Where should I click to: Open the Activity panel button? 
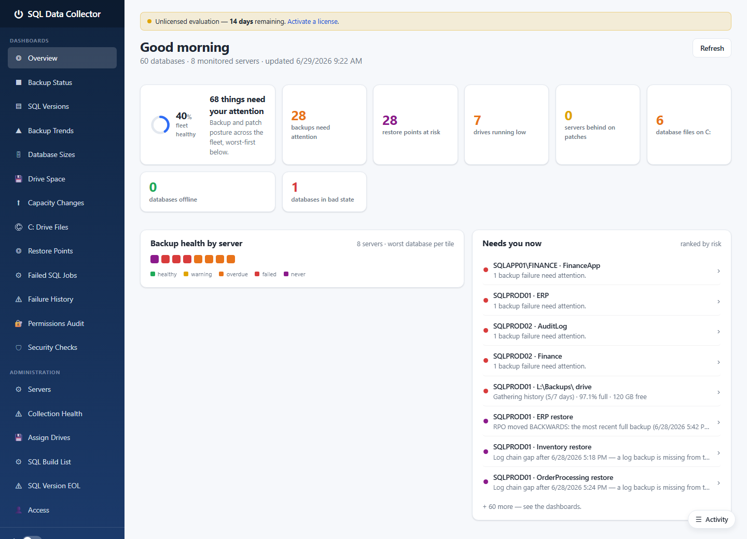click(x=712, y=519)
